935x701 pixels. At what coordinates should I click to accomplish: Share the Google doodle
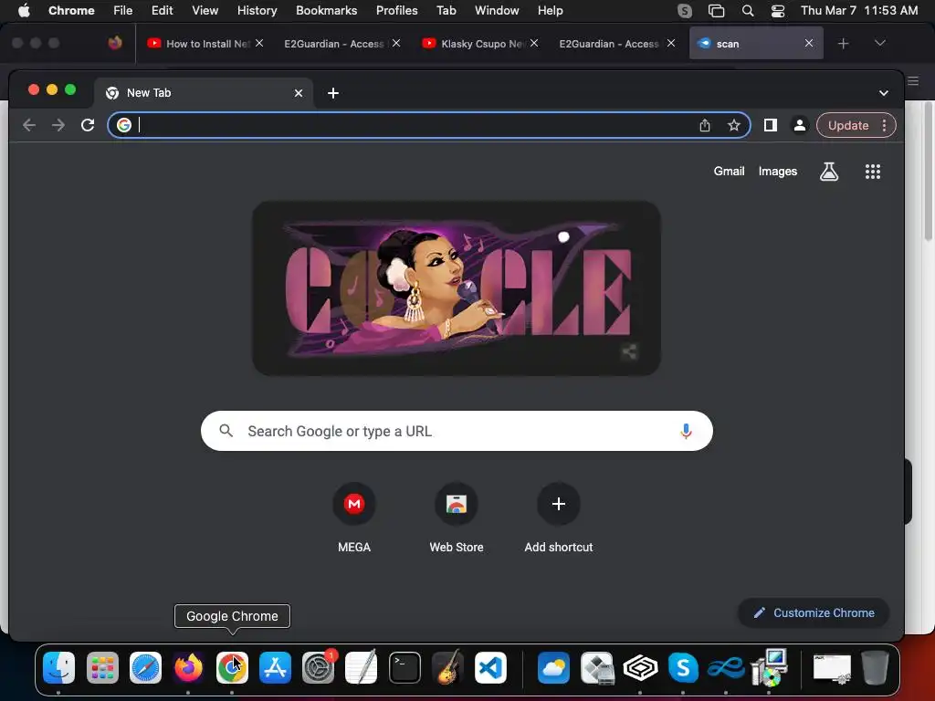click(629, 351)
